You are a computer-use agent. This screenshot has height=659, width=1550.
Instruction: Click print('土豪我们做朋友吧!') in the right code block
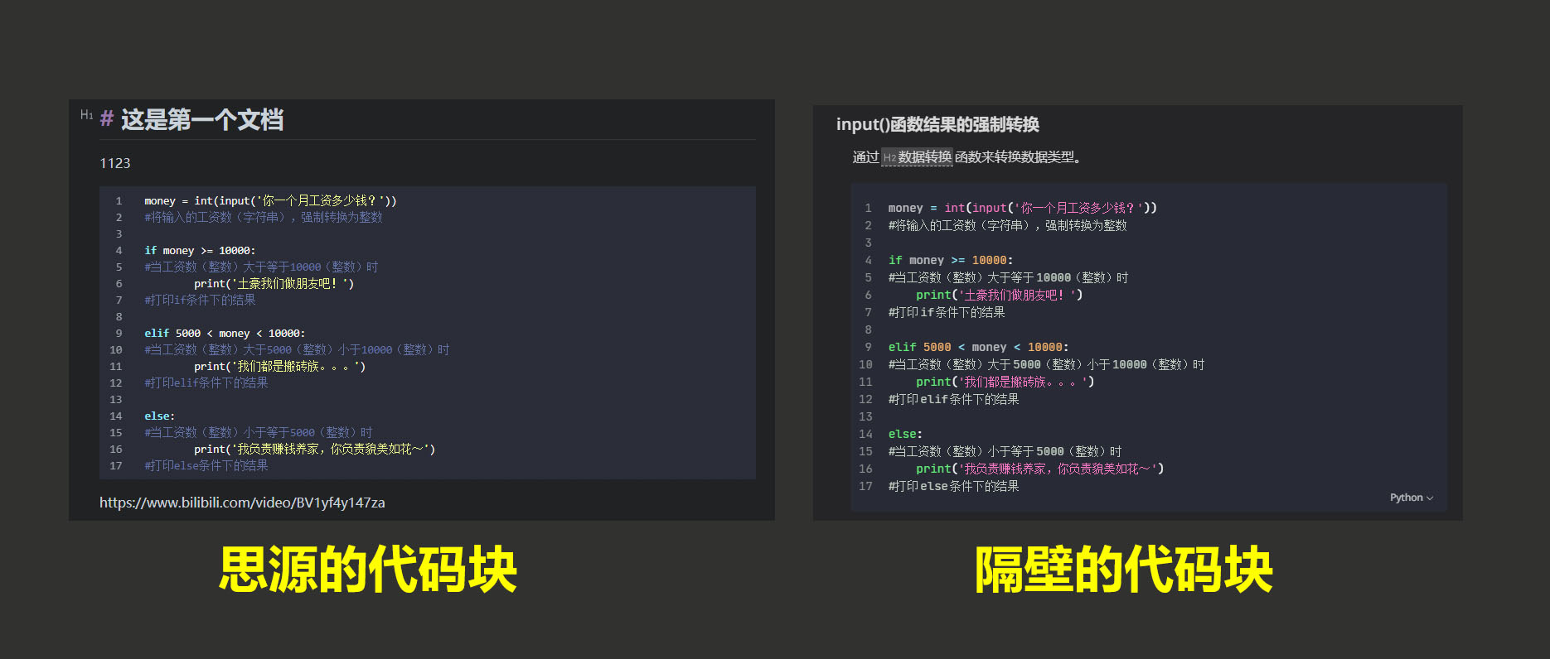coord(1000,295)
